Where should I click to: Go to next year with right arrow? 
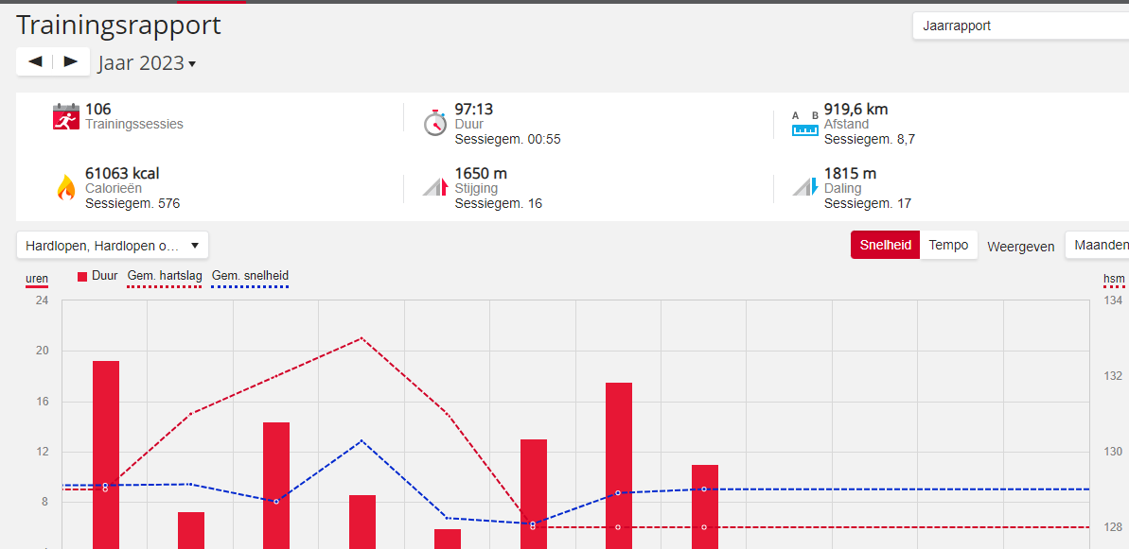tap(71, 61)
